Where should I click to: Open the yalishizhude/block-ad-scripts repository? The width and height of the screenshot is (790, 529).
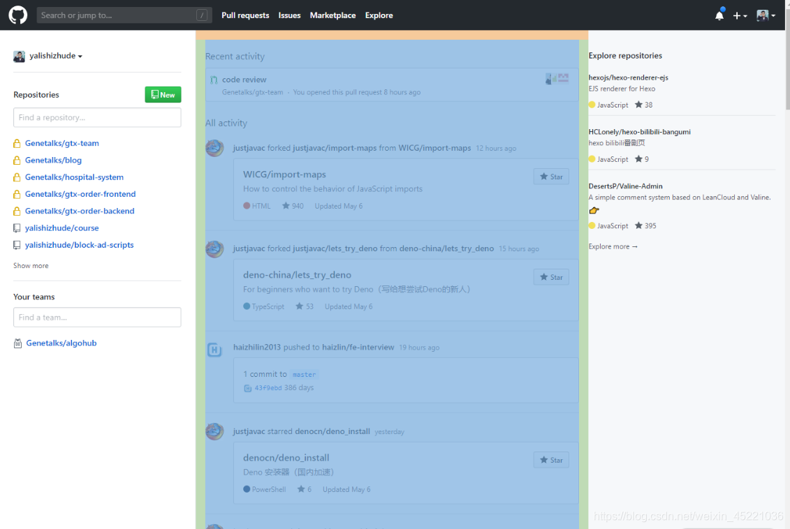tap(80, 245)
